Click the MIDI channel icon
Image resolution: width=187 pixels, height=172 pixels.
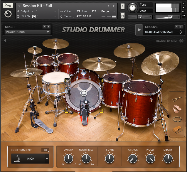pyautogui.click(x=18, y=16)
